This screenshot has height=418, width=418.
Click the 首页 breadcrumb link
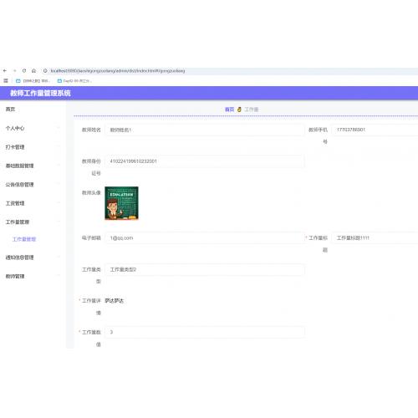[x=230, y=110]
